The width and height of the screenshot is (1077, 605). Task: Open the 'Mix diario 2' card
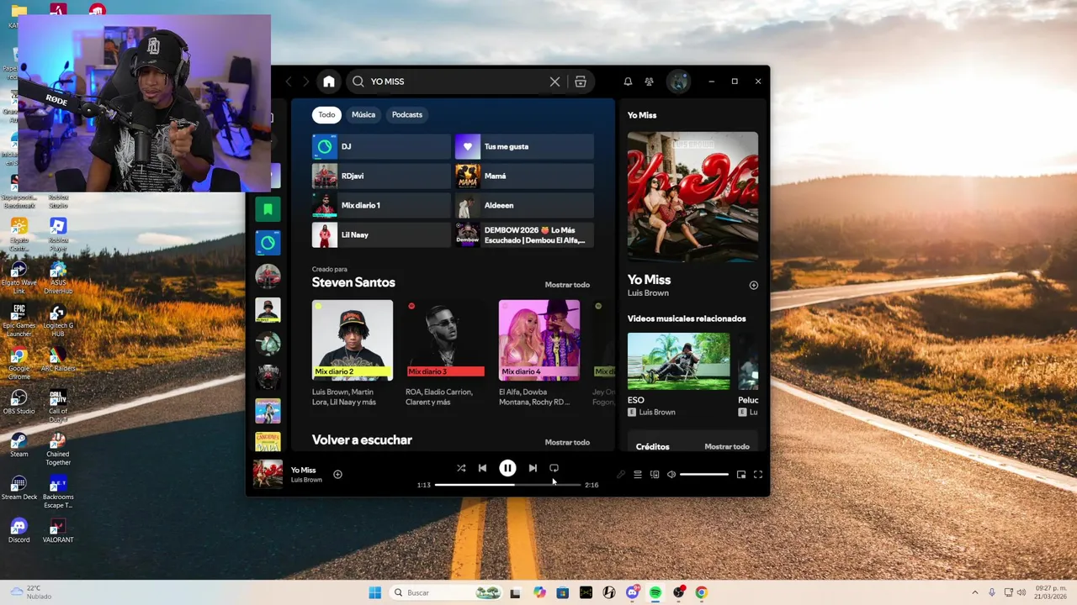click(353, 353)
